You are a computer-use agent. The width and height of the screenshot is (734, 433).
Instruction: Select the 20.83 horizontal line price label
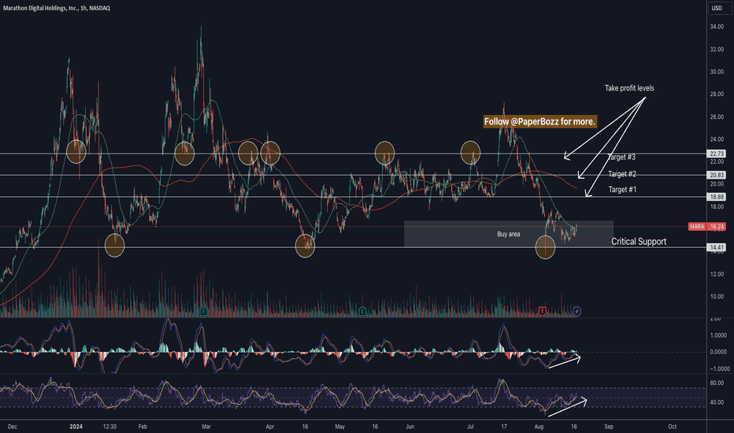pyautogui.click(x=717, y=175)
